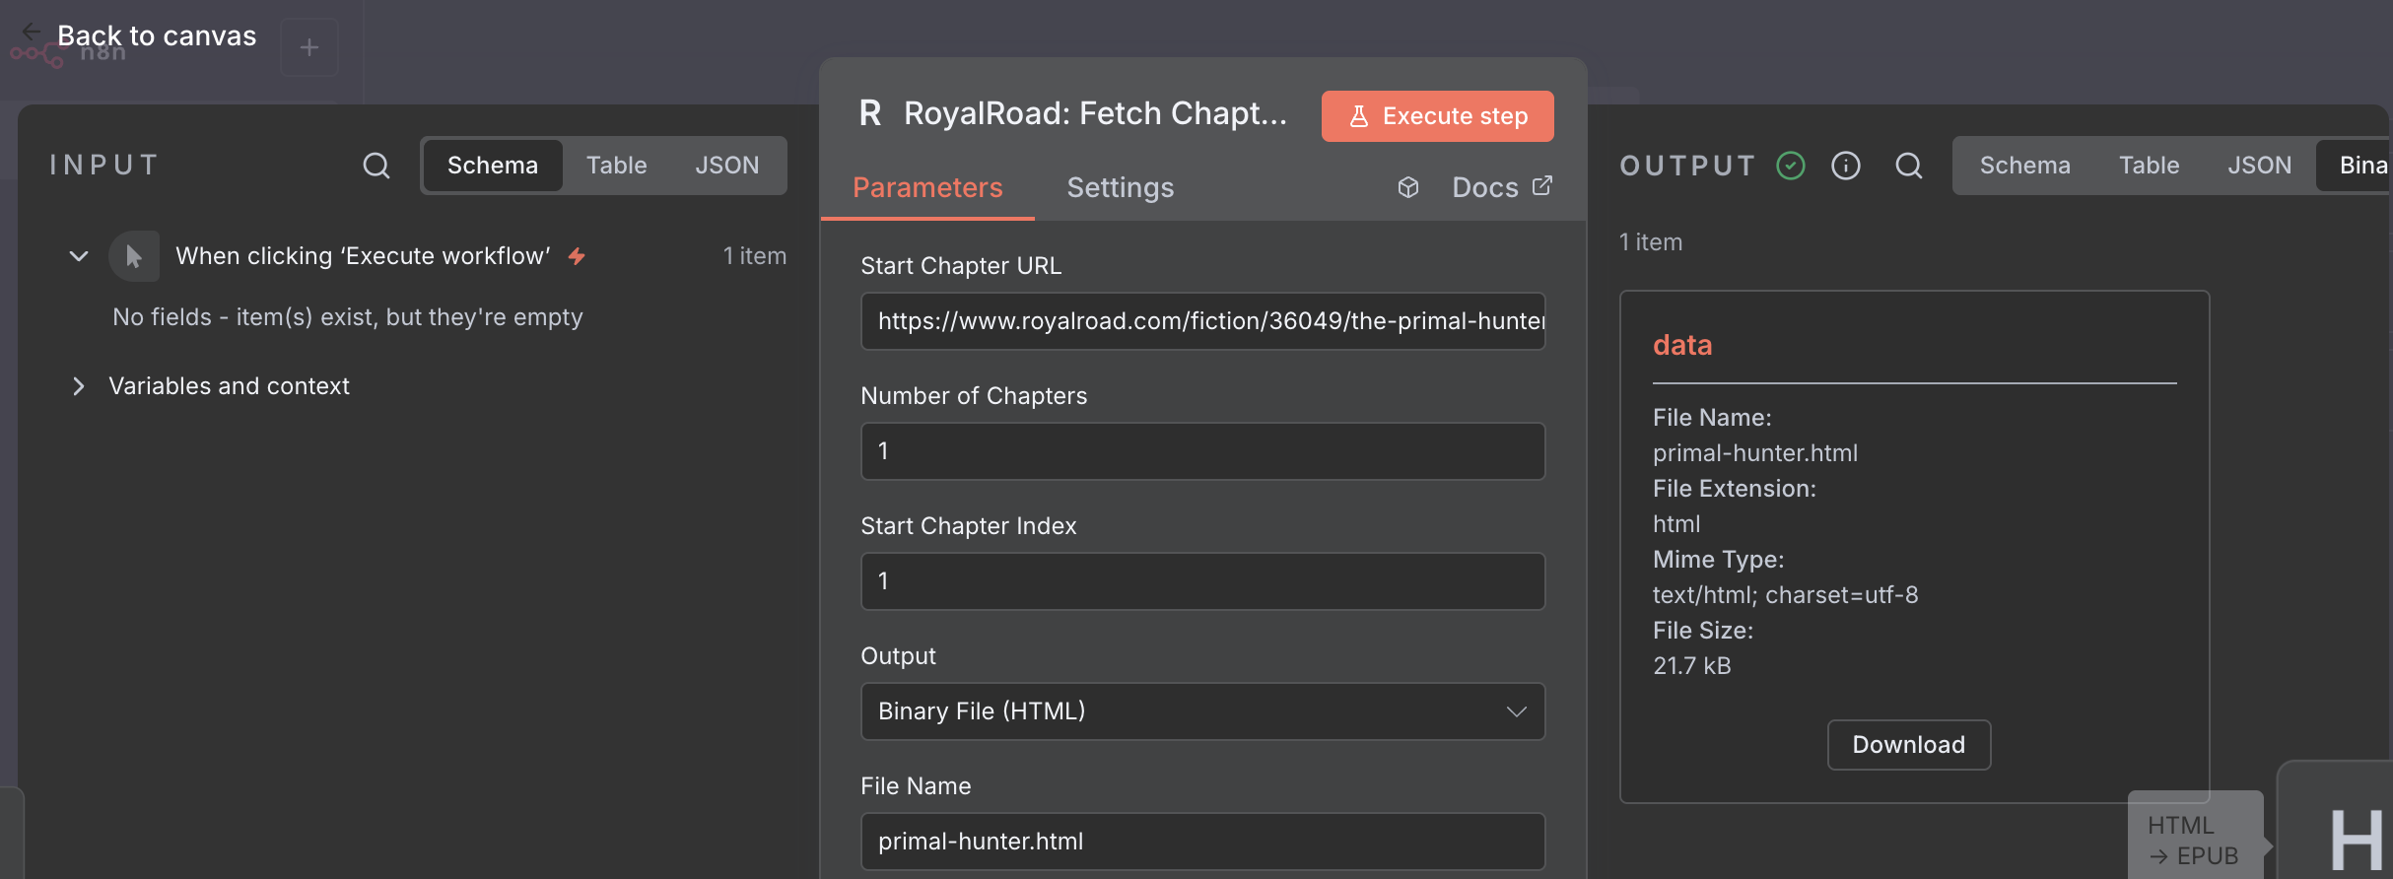Image resolution: width=2393 pixels, height=879 pixels.
Task: Switch input view to Table
Action: 617,166
